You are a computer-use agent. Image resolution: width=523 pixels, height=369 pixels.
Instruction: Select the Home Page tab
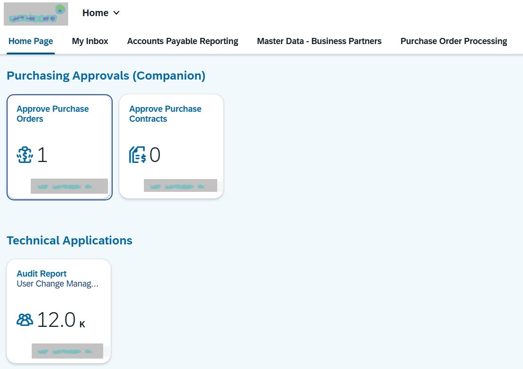(31, 41)
